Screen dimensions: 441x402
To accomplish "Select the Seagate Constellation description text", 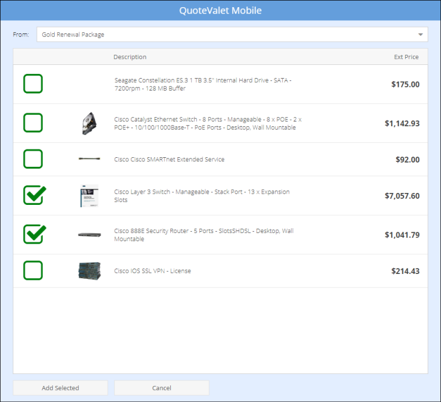I will pos(202,84).
